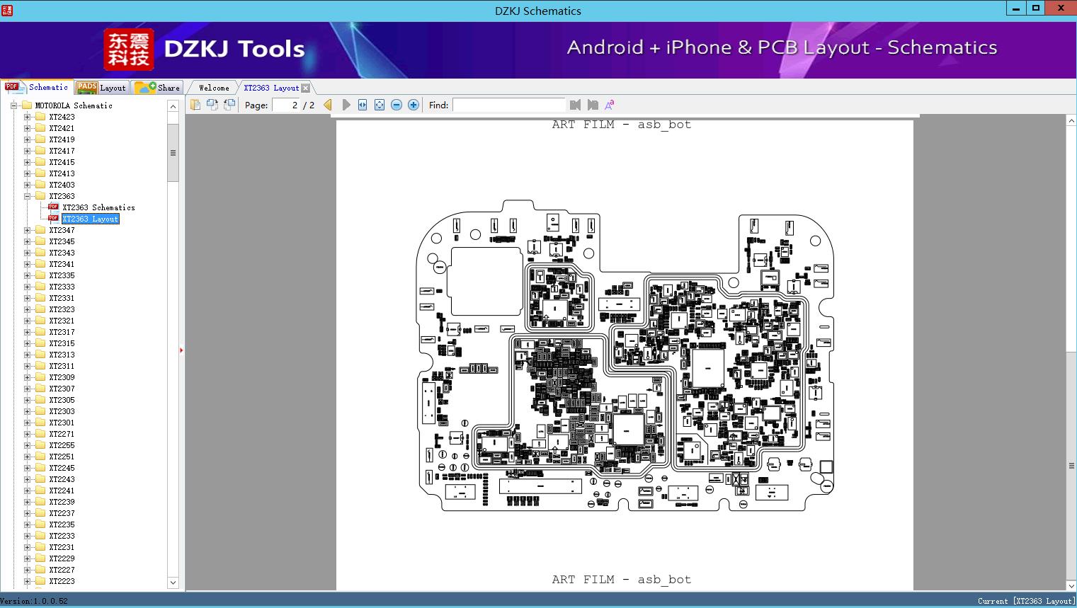Select the XT2309 tree item
This screenshot has height=608, width=1077.
pyautogui.click(x=62, y=377)
